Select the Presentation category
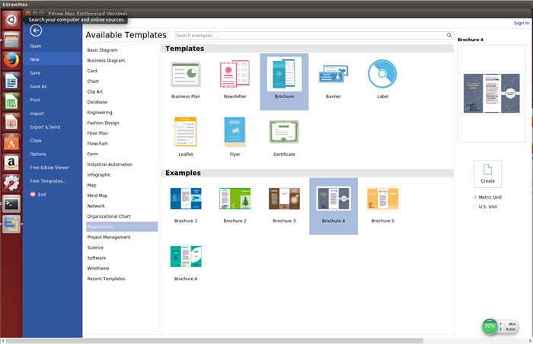This screenshot has width=533, height=344. [x=122, y=227]
